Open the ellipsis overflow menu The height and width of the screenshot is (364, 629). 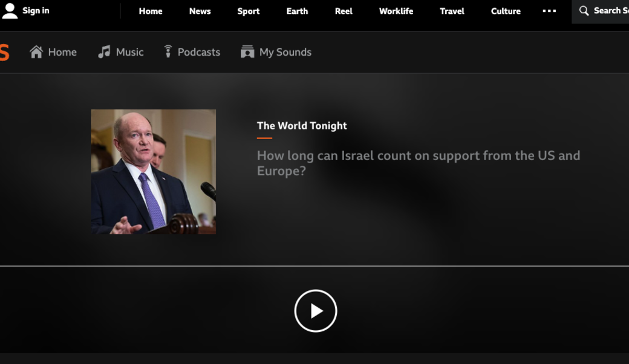coord(549,10)
